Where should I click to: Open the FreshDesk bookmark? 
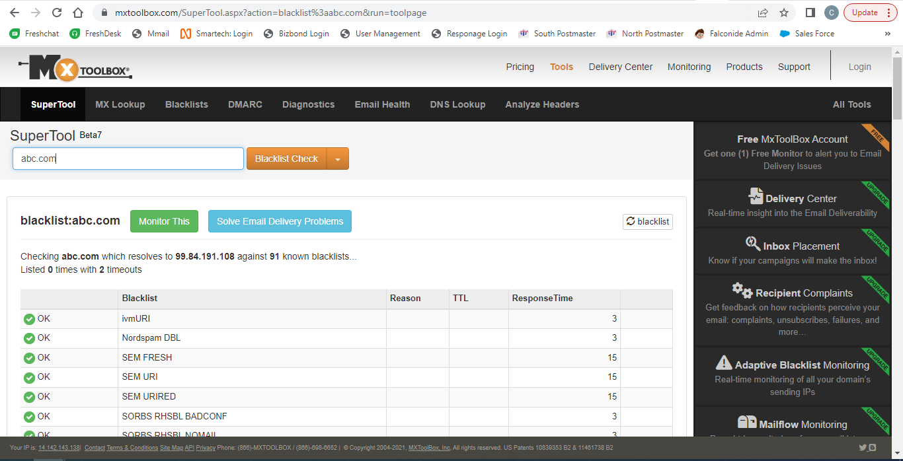96,34
